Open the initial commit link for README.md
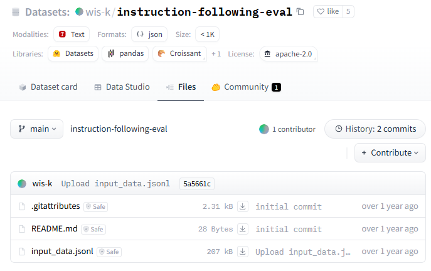Screen dimensions: 431x271 coord(289,229)
